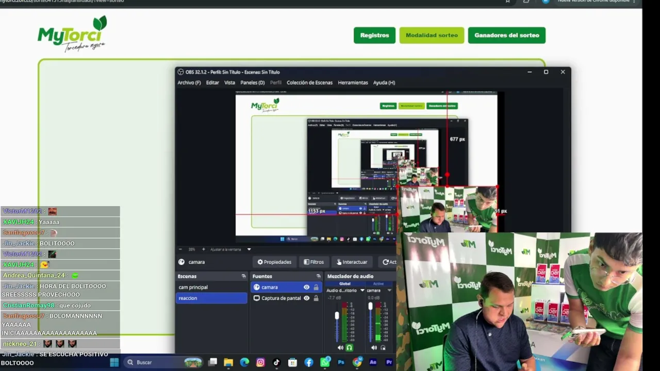Zoom in the OBS preview with plus icon
The height and width of the screenshot is (371, 660).
(203, 249)
